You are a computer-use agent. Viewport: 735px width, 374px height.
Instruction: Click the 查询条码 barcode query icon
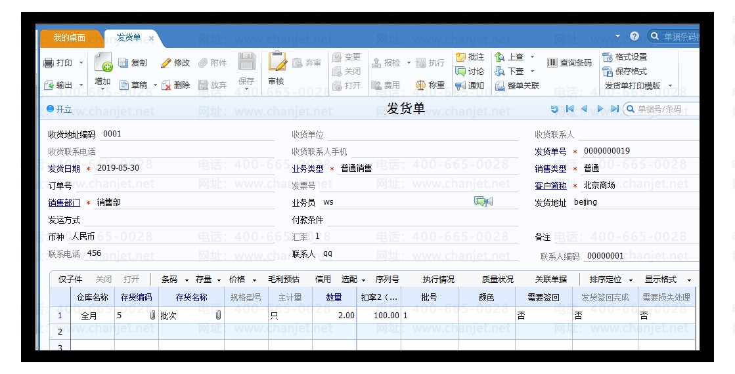tap(552, 63)
